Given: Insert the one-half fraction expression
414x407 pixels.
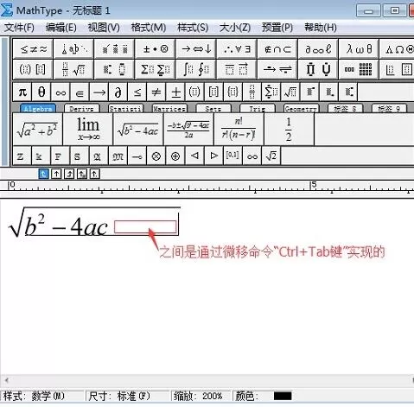Looking at the screenshot, I should [x=289, y=130].
